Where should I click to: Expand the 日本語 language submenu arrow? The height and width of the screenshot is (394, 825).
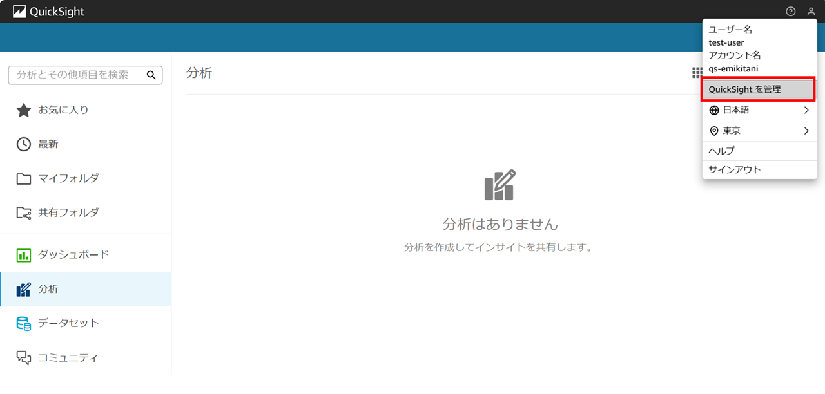[806, 110]
